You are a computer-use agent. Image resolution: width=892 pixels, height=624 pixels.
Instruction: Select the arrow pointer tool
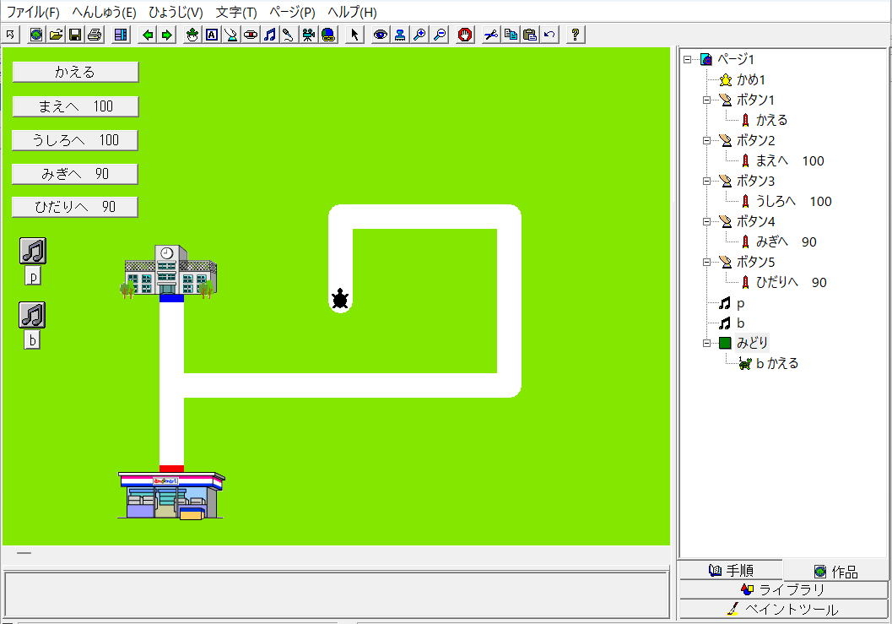click(354, 35)
